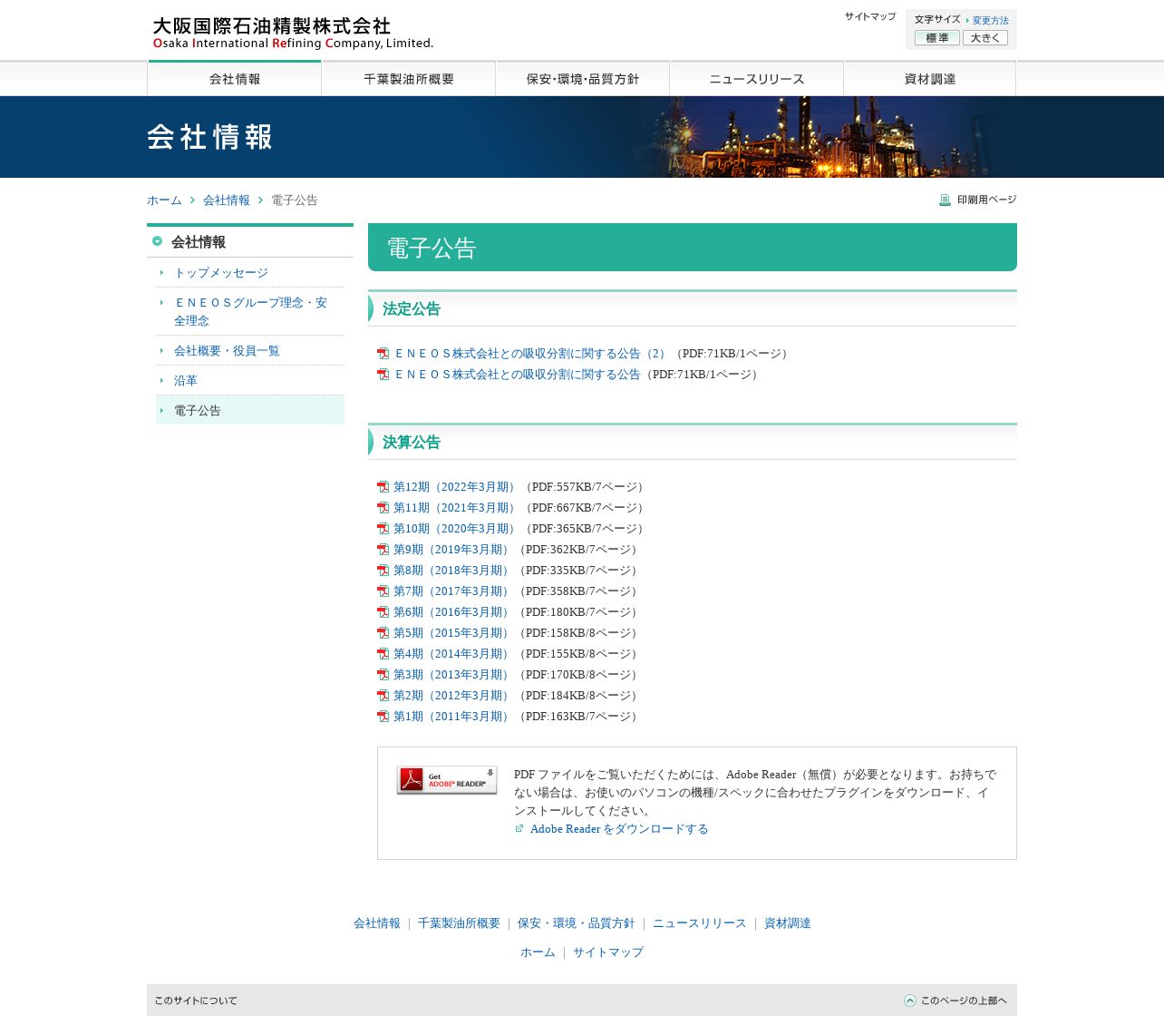Open the 第4期（2014年3月期） financial notice
This screenshot has width=1164, height=1025.
coord(453,654)
